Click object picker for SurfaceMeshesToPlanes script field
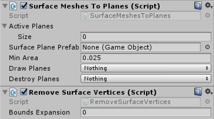The width and height of the screenshot is (214, 119). [208, 16]
